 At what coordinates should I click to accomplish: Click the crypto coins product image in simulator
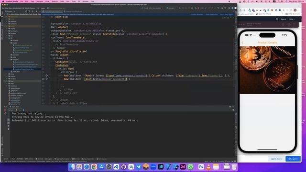(267, 70)
